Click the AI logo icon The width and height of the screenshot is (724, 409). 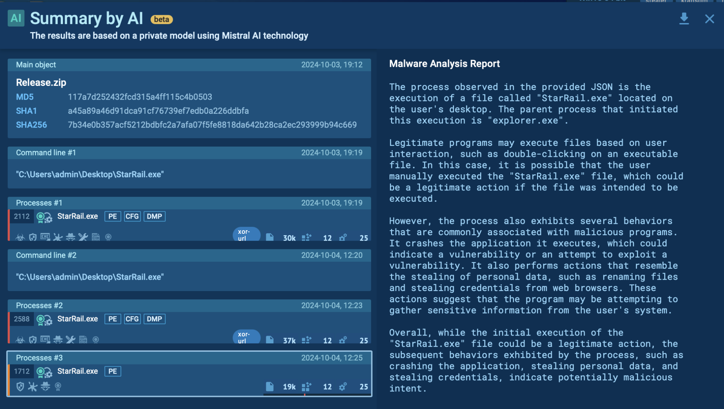pos(16,18)
